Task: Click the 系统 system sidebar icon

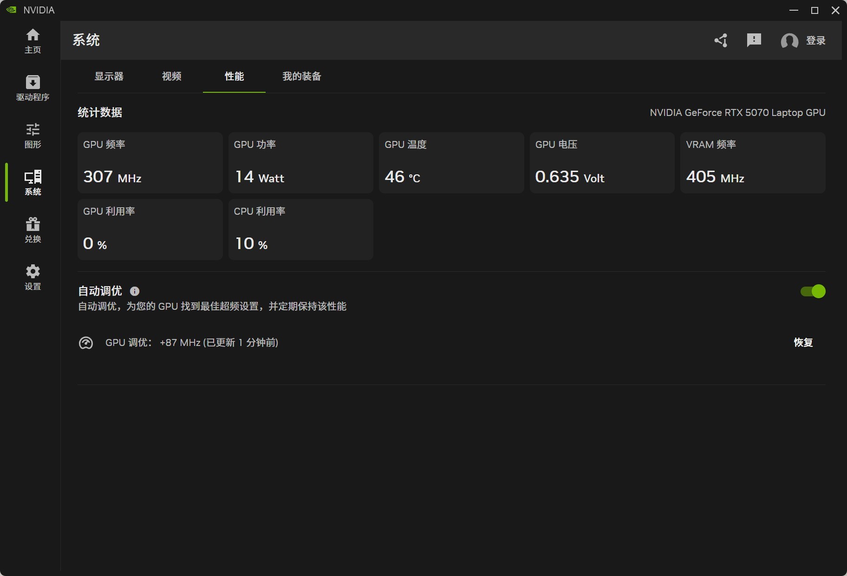Action: [x=33, y=177]
